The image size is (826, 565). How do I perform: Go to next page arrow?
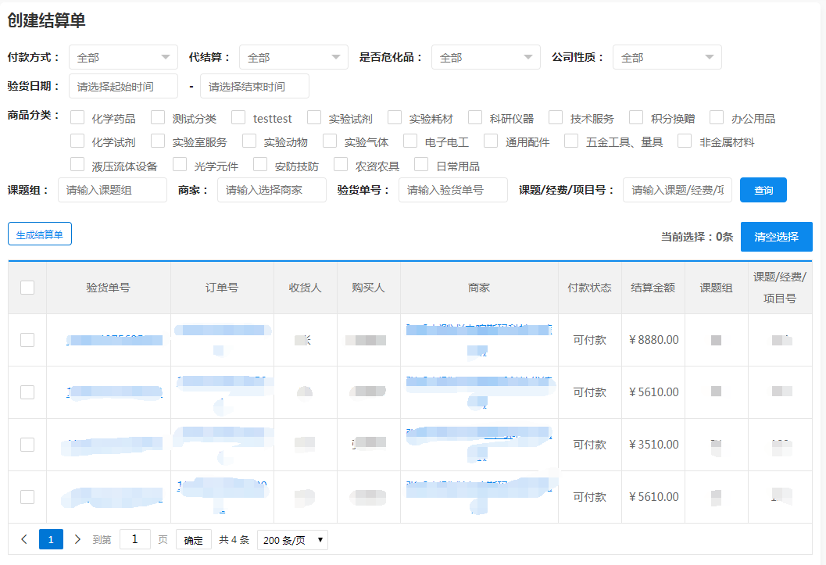pyautogui.click(x=77, y=539)
